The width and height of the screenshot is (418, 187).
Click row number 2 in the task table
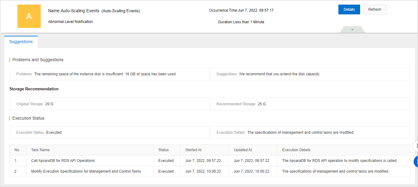click(16, 171)
